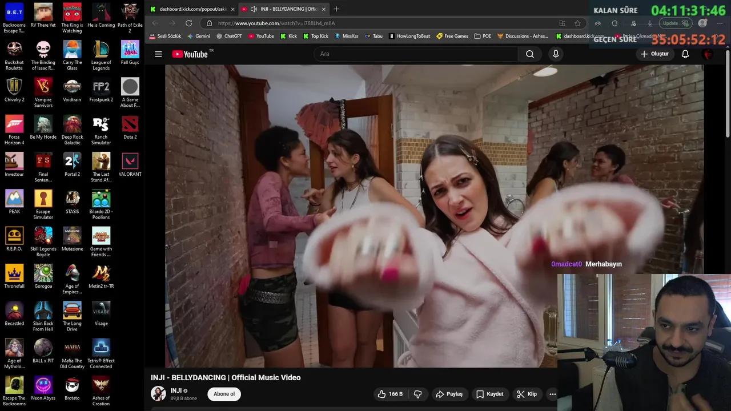The image size is (731, 411).
Task: Focus the YouTube Ara search field
Action: (416, 54)
